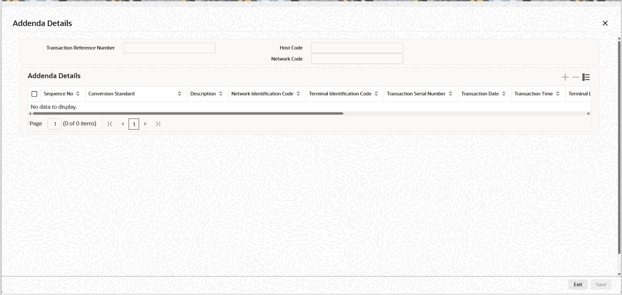622x295 pixels.
Task: Sort by Conversion Standard column
Action: point(179,94)
